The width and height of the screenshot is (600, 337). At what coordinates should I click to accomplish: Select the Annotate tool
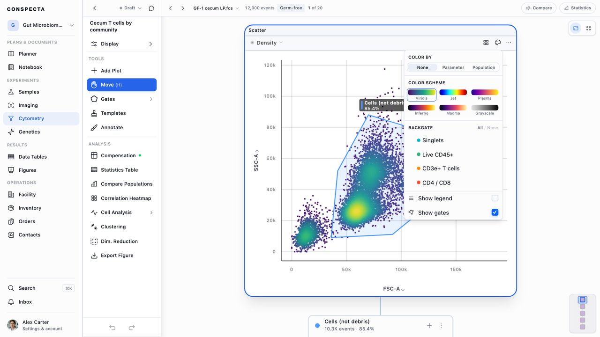122,127
